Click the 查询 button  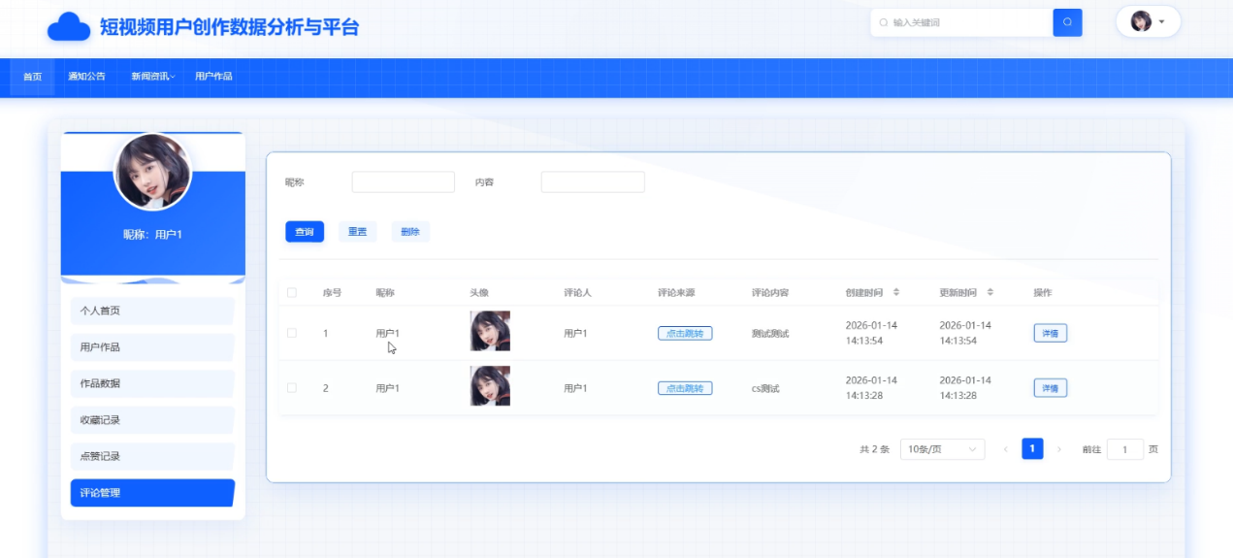(x=305, y=232)
